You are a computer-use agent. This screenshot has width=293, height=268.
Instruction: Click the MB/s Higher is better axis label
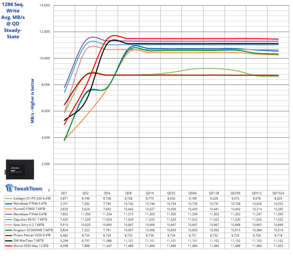click(x=33, y=100)
